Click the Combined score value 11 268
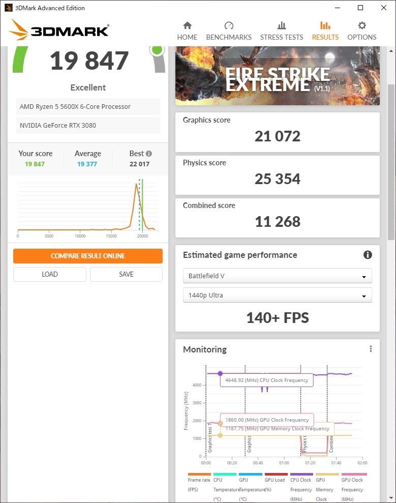Image resolution: width=396 pixels, height=503 pixels. tap(278, 222)
